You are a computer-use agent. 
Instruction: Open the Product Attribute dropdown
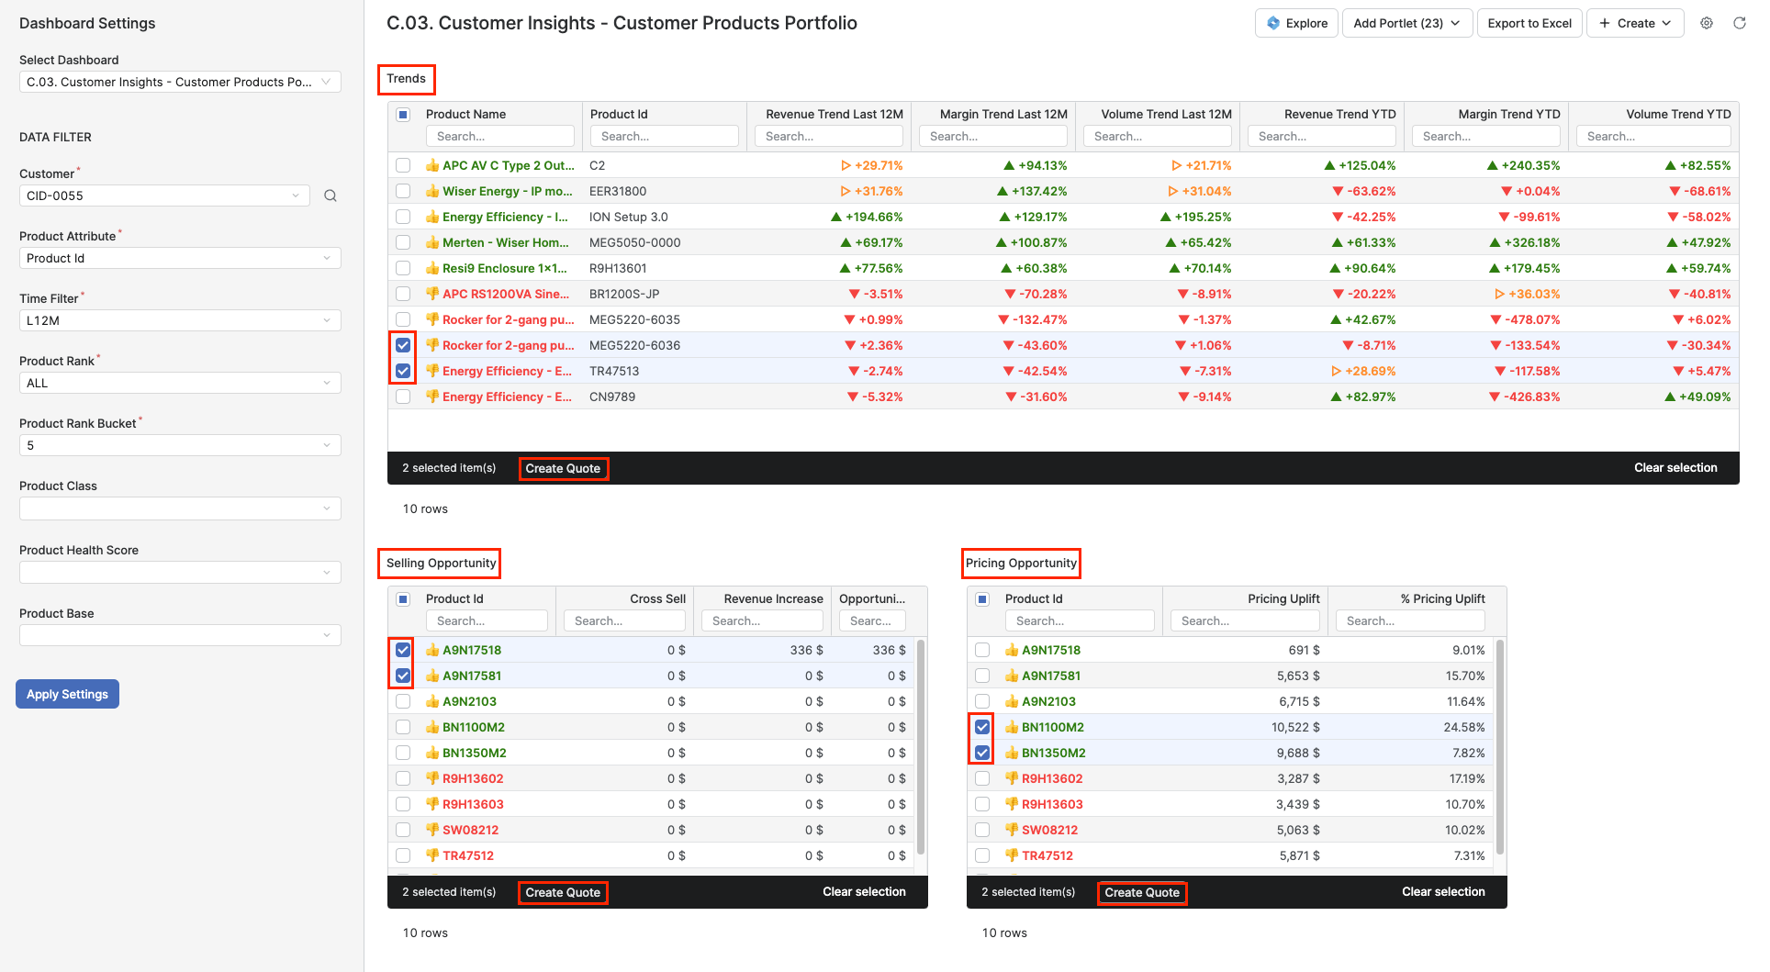pos(179,258)
